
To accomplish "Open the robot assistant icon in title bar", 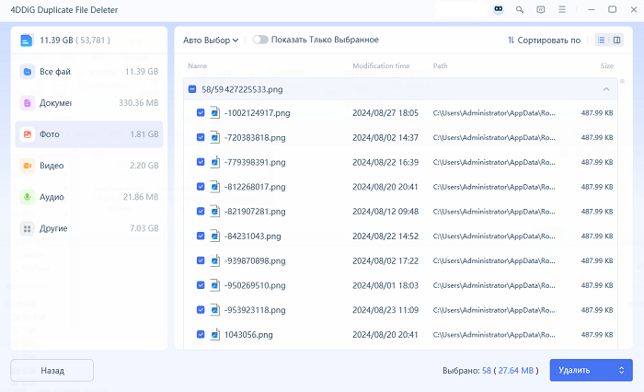I will coord(498,9).
